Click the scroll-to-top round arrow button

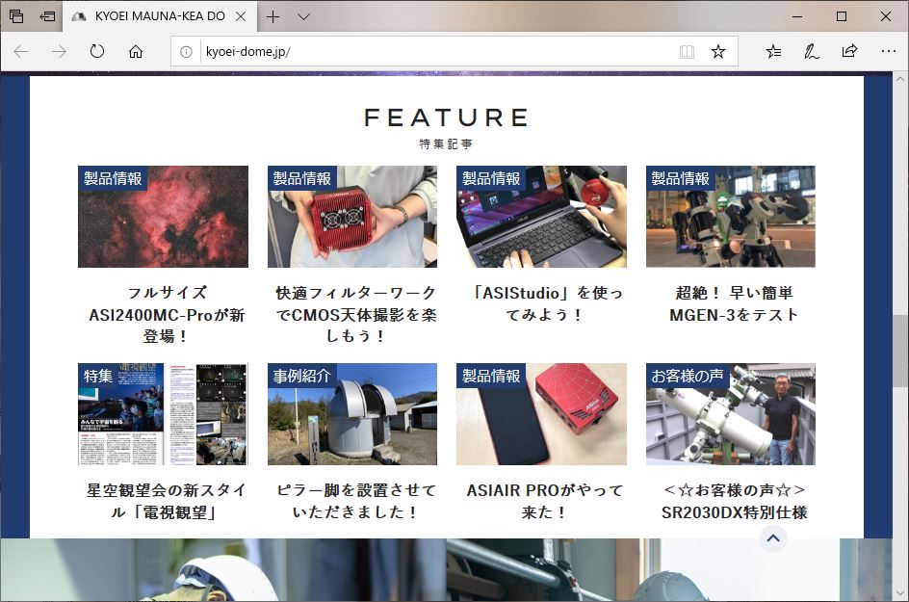tap(773, 537)
